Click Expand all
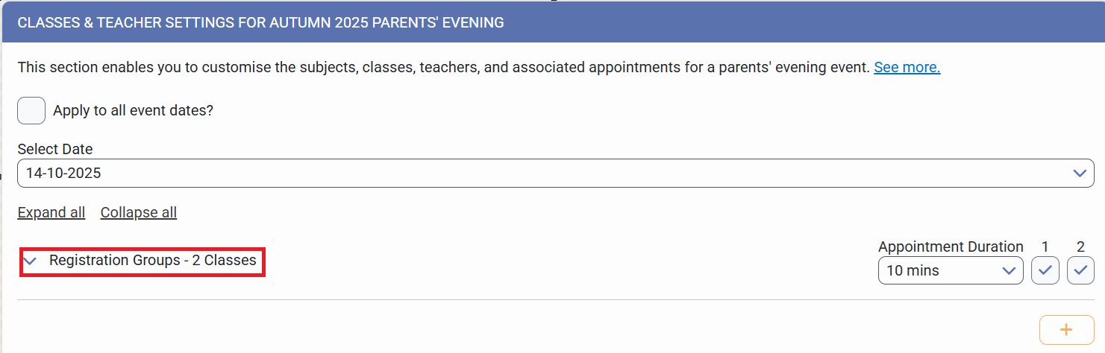Viewport: 1105px width, 353px height. [x=51, y=213]
